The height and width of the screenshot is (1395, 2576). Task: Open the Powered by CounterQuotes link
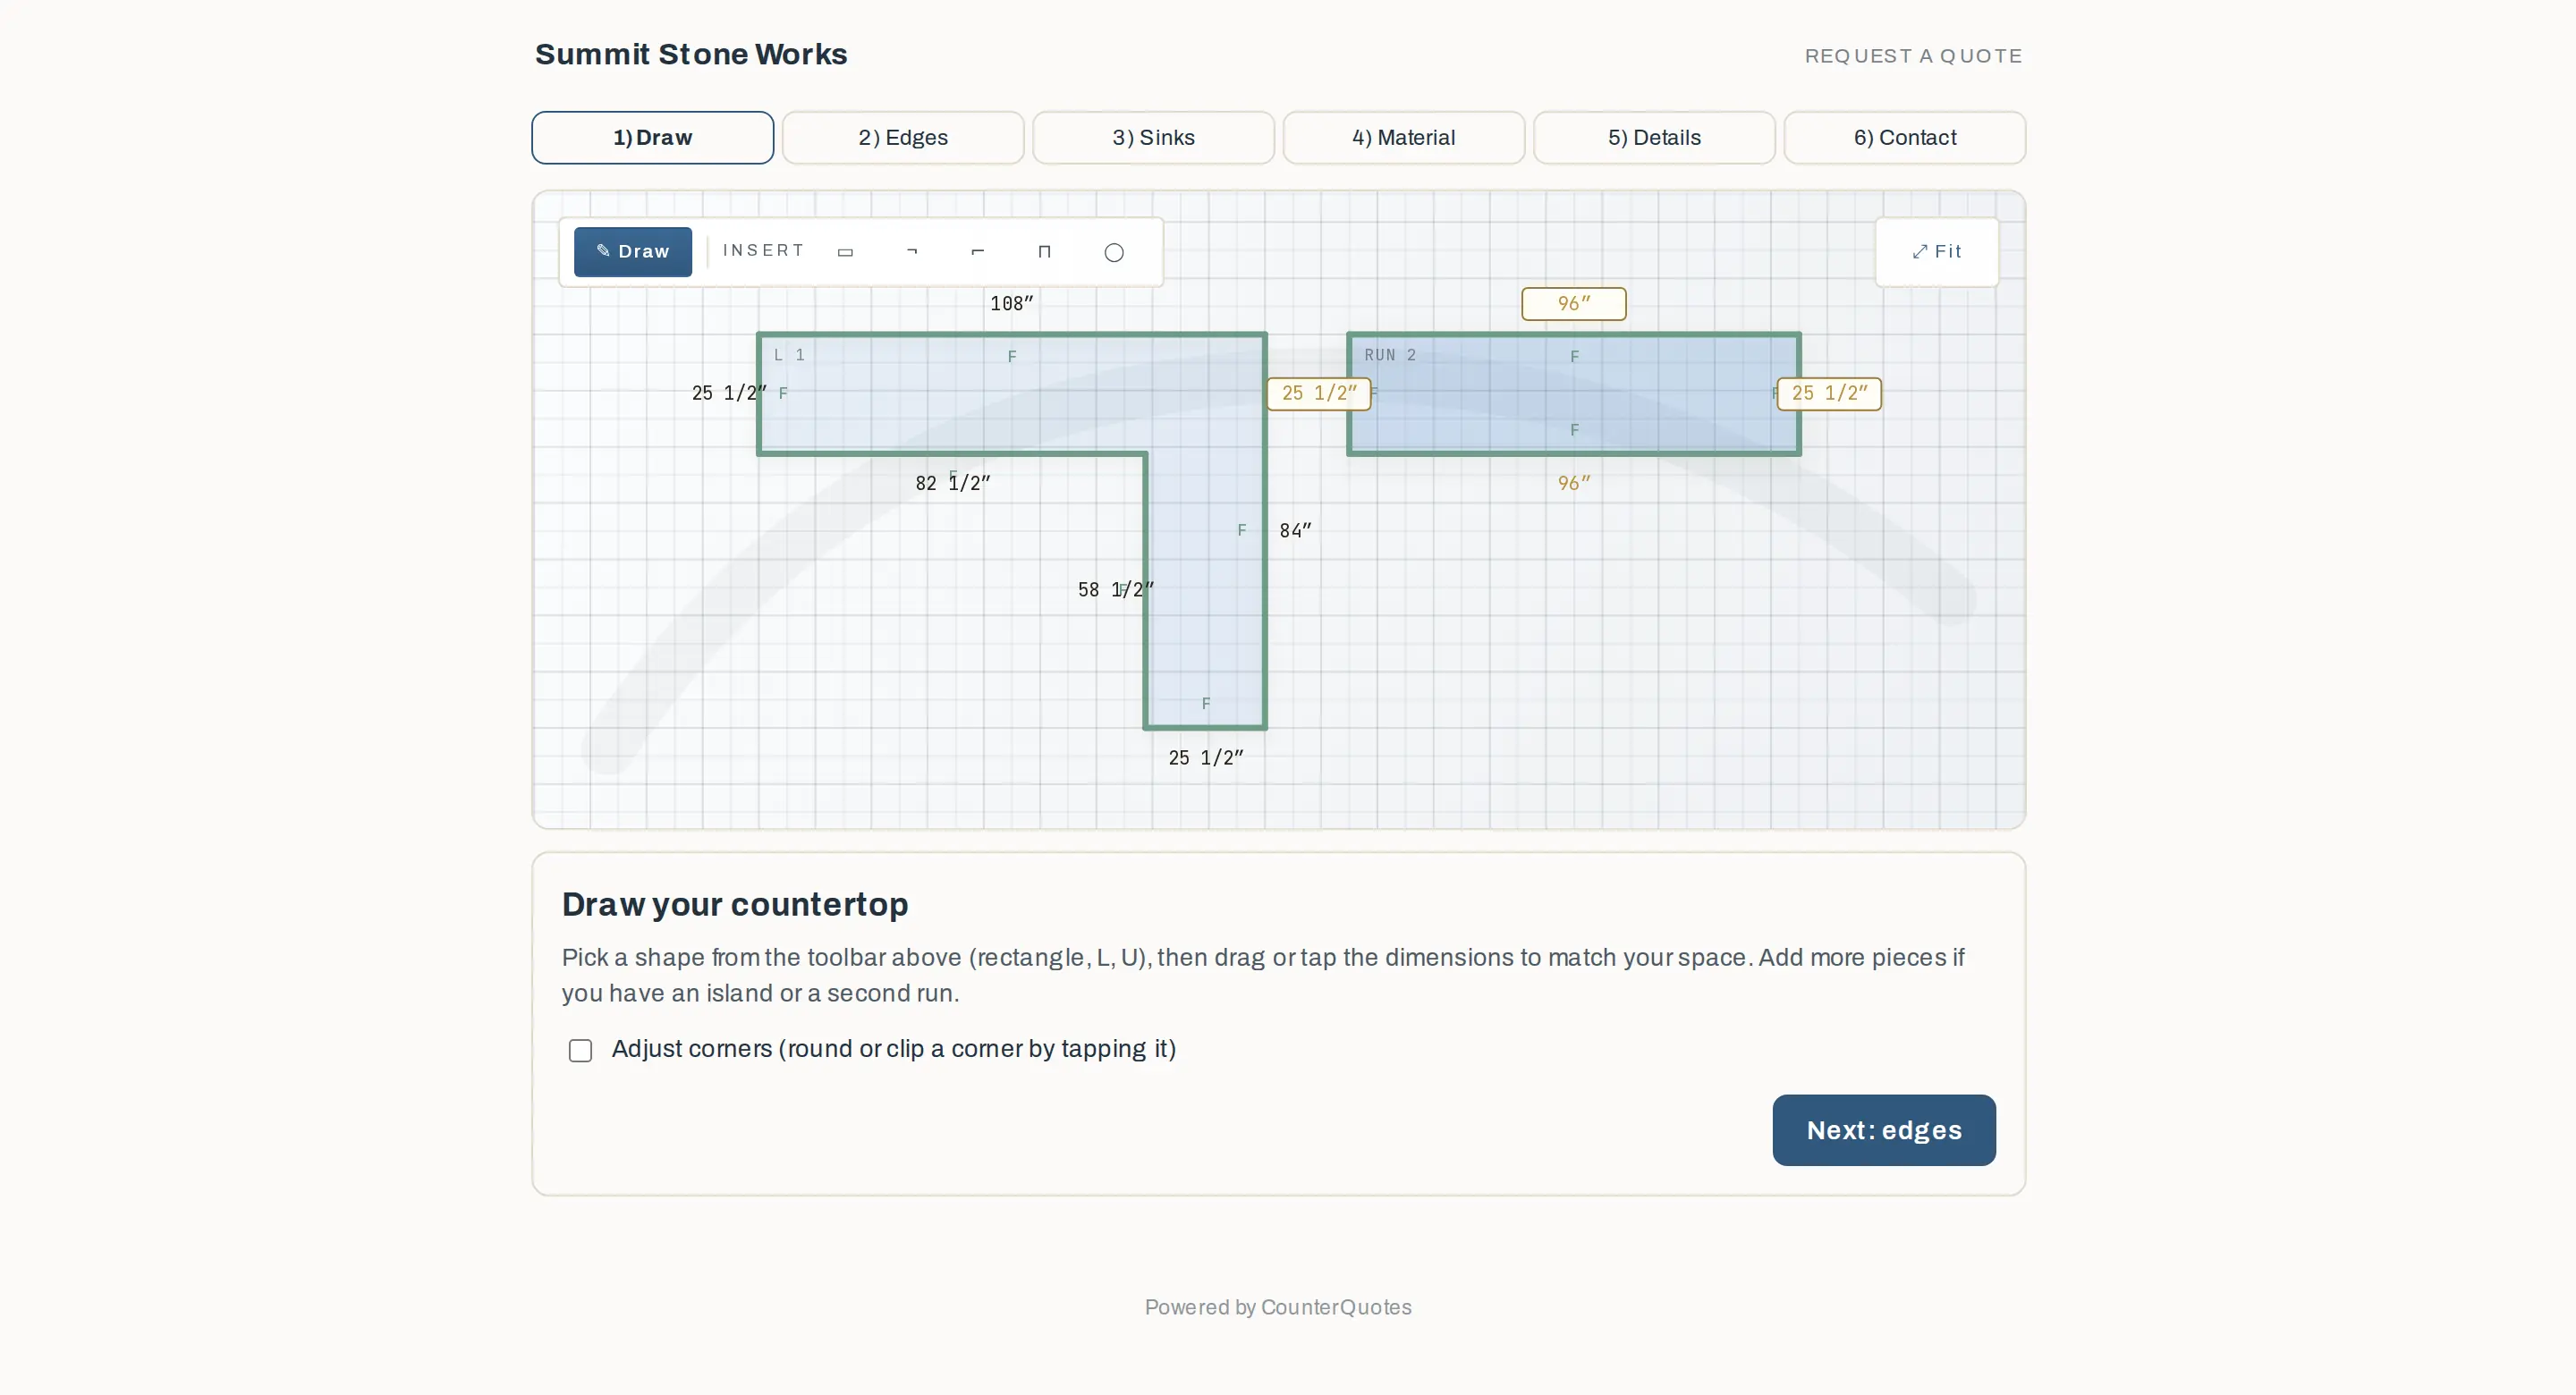pyautogui.click(x=1278, y=1307)
